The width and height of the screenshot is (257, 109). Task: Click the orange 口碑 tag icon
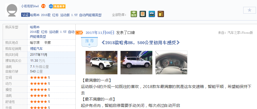(79, 33)
